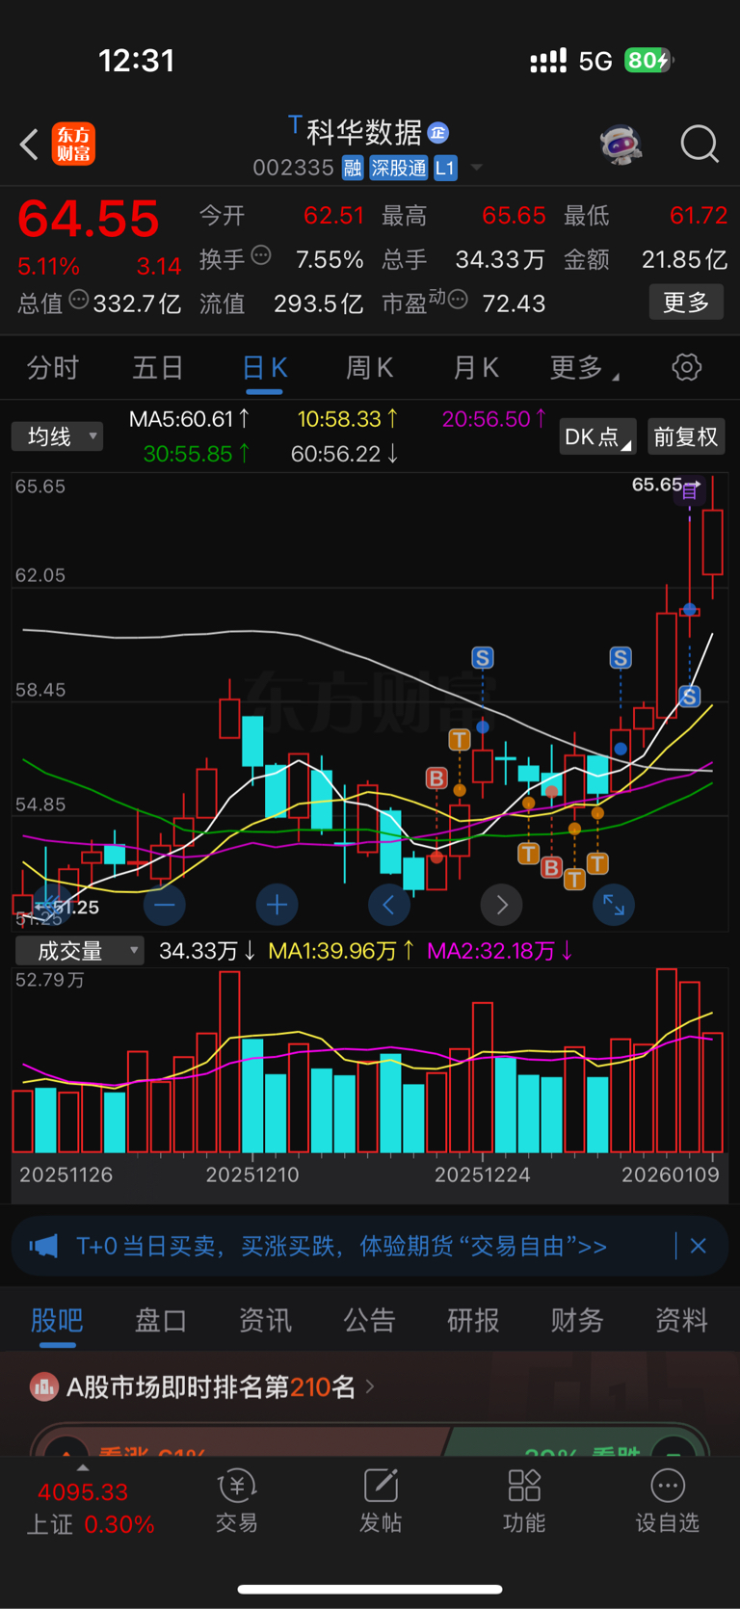The image size is (740, 1609).
Task: Open the 前复权 adjustment selector
Action: click(686, 436)
